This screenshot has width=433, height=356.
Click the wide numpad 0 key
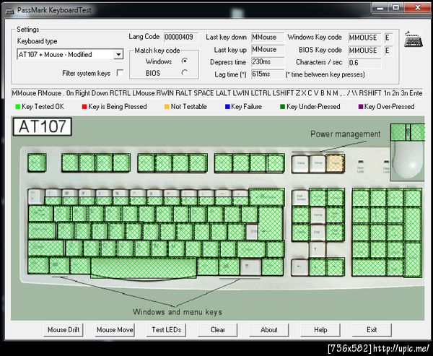[x=369, y=267]
